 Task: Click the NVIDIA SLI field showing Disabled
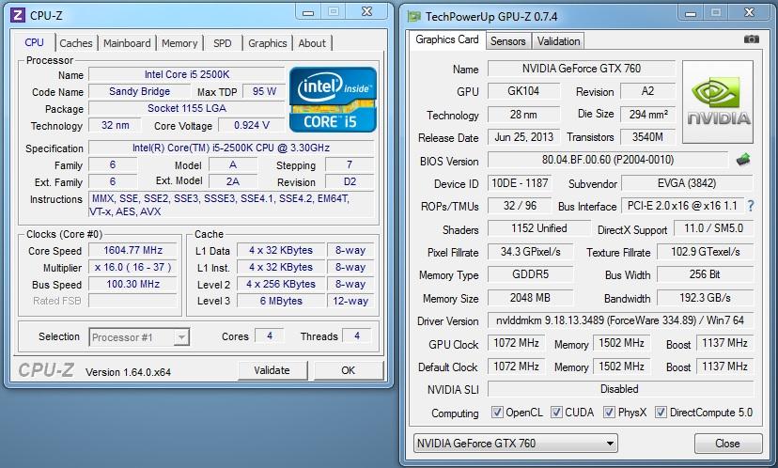(x=620, y=389)
